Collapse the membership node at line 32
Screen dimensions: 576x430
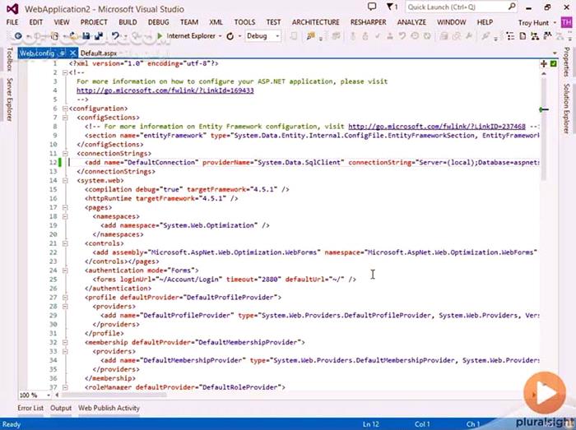click(x=65, y=342)
